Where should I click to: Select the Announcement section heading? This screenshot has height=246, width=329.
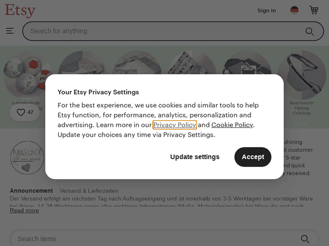tap(27, 191)
